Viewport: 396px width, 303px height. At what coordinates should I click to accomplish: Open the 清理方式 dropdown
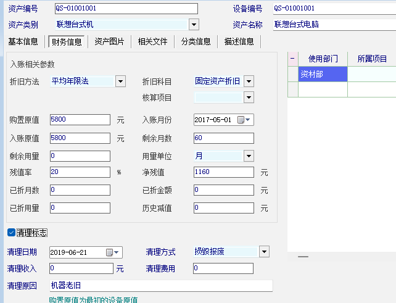click(x=264, y=251)
